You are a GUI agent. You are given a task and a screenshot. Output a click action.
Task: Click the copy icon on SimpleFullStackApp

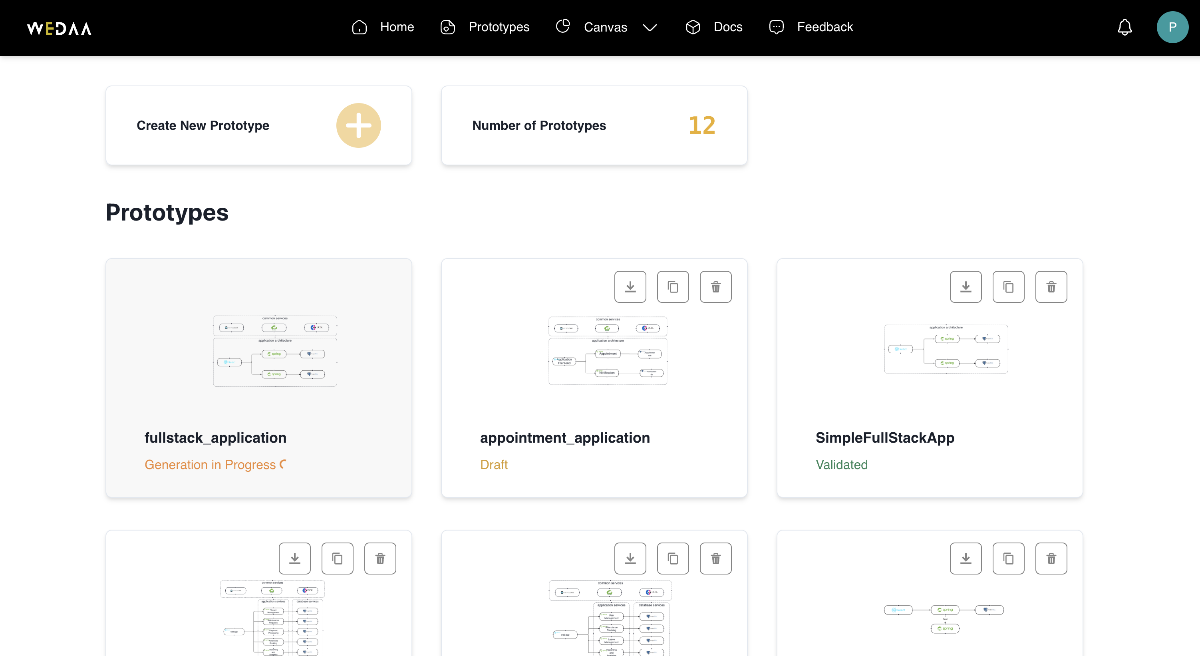pyautogui.click(x=1008, y=287)
